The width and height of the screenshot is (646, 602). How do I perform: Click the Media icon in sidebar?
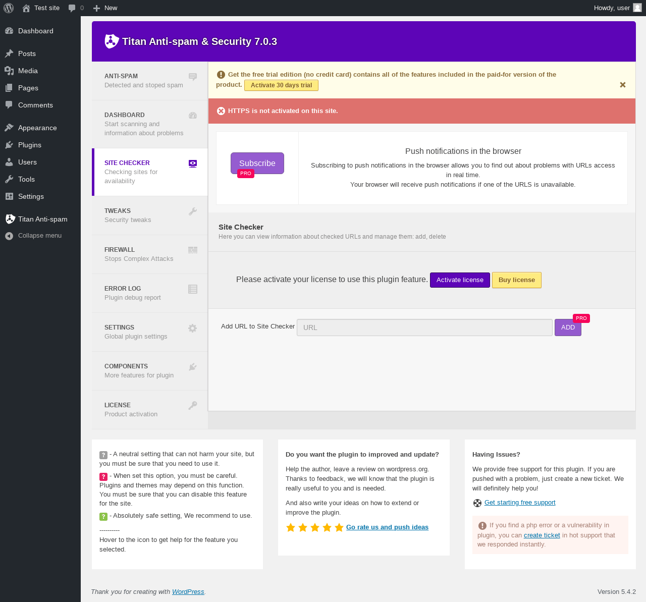(9, 71)
